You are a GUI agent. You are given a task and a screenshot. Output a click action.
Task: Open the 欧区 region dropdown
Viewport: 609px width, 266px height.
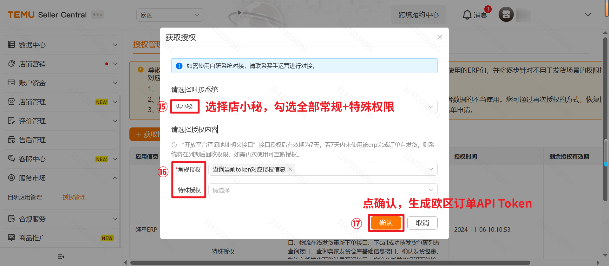tap(170, 15)
